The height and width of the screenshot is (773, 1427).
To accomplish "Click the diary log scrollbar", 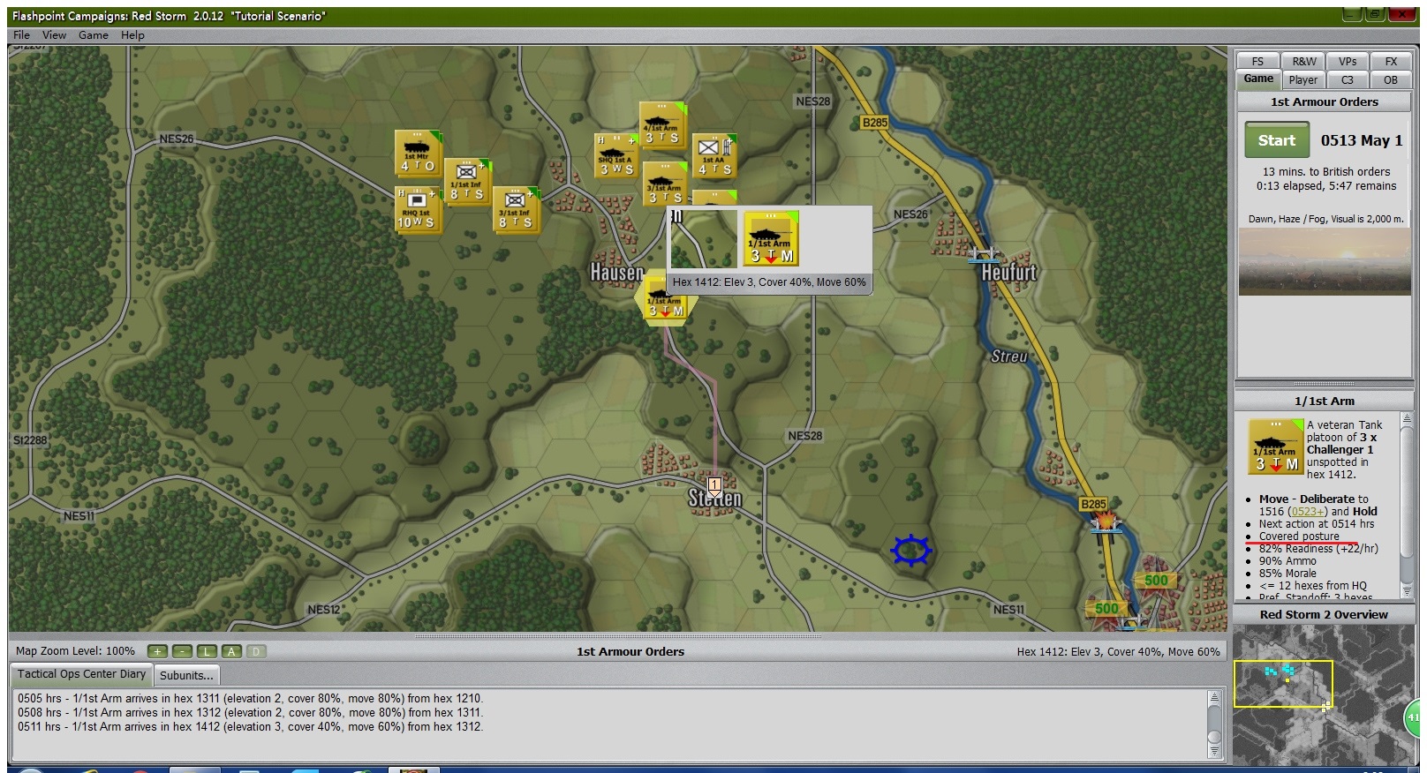I will point(1214,724).
